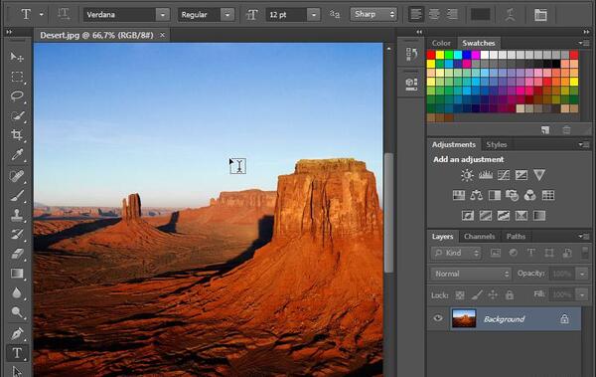Add a Color Balance adjustment
Screen dimensions: 596x377
tap(476, 195)
